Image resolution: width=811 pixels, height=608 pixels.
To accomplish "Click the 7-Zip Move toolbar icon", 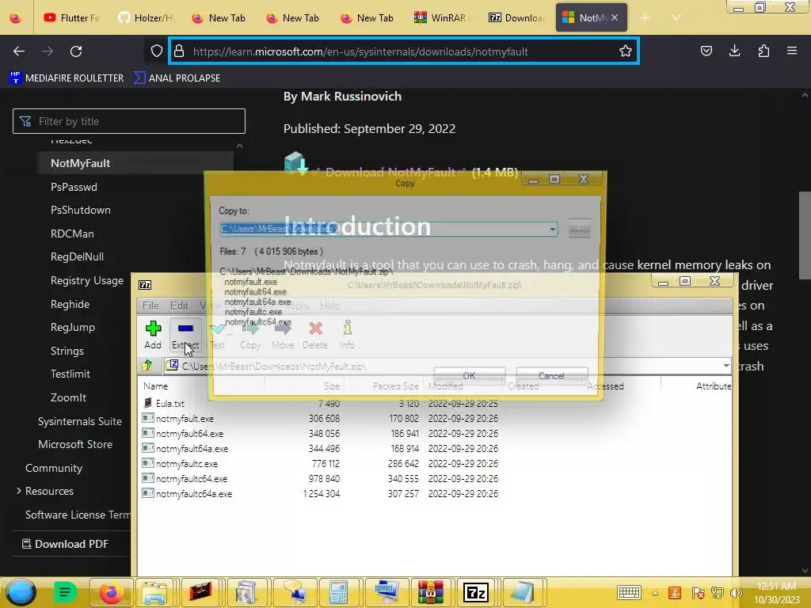I will click(283, 335).
